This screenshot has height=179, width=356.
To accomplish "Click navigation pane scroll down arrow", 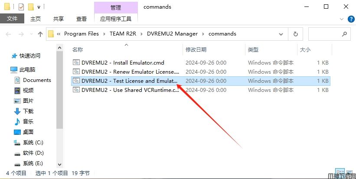I will point(59,164).
